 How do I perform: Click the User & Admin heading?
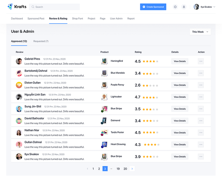(x=22, y=32)
